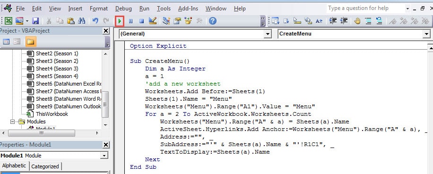The image size is (433, 174).
Task: Collapse the Modules folder in the tree
Action: tap(12, 122)
